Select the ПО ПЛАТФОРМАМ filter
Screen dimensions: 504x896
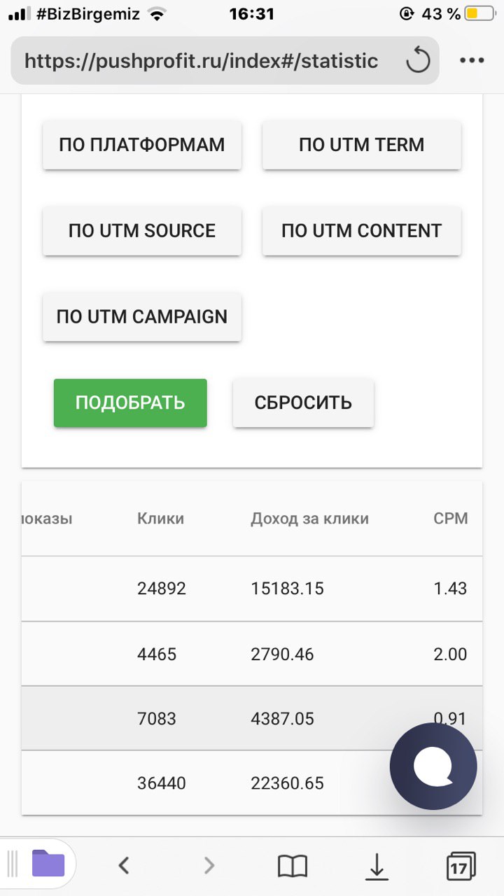click(142, 145)
